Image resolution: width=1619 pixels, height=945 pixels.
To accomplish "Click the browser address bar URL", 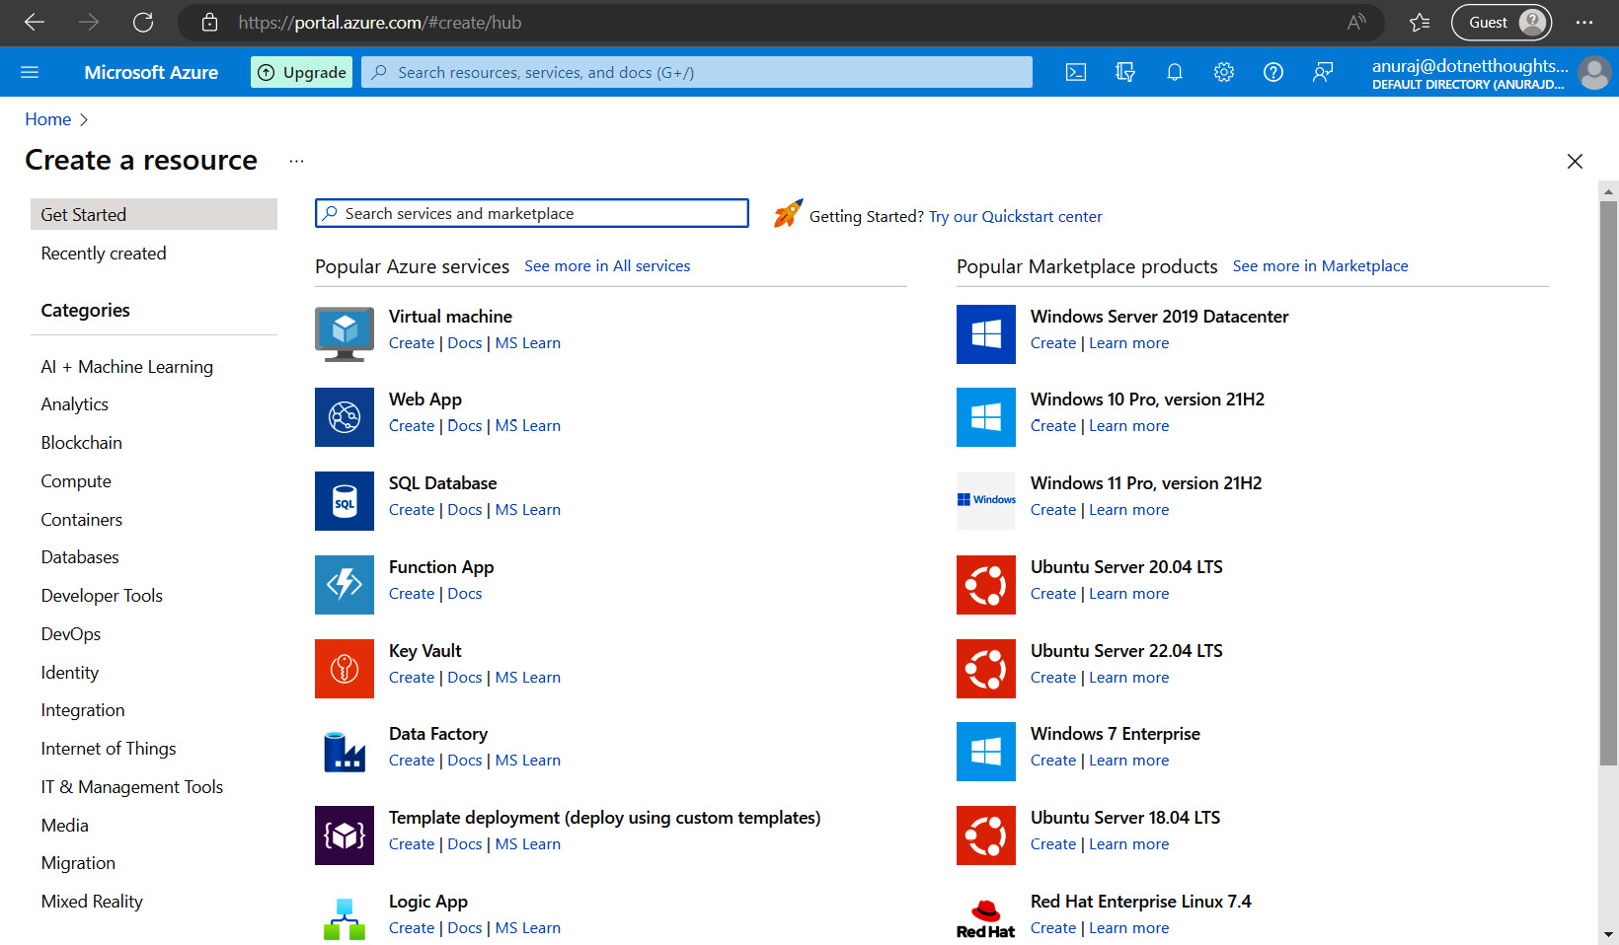I will point(380,22).
